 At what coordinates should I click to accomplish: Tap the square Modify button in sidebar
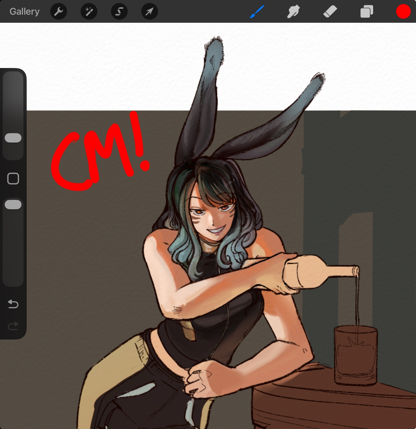click(13, 179)
